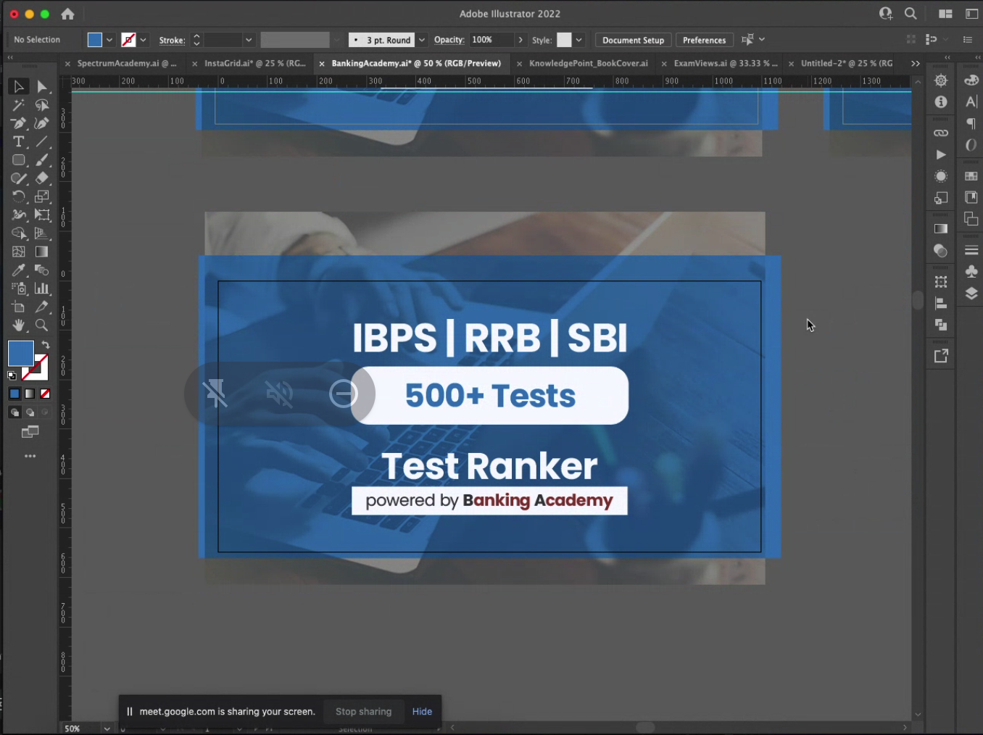Select the Direct Selection tool
Image resolution: width=983 pixels, height=735 pixels.
(42, 87)
